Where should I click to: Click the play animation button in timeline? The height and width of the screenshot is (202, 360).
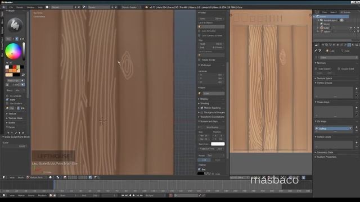click(134, 195)
